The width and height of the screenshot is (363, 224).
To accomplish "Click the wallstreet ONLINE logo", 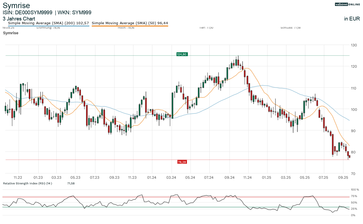I will tap(347, 4).
